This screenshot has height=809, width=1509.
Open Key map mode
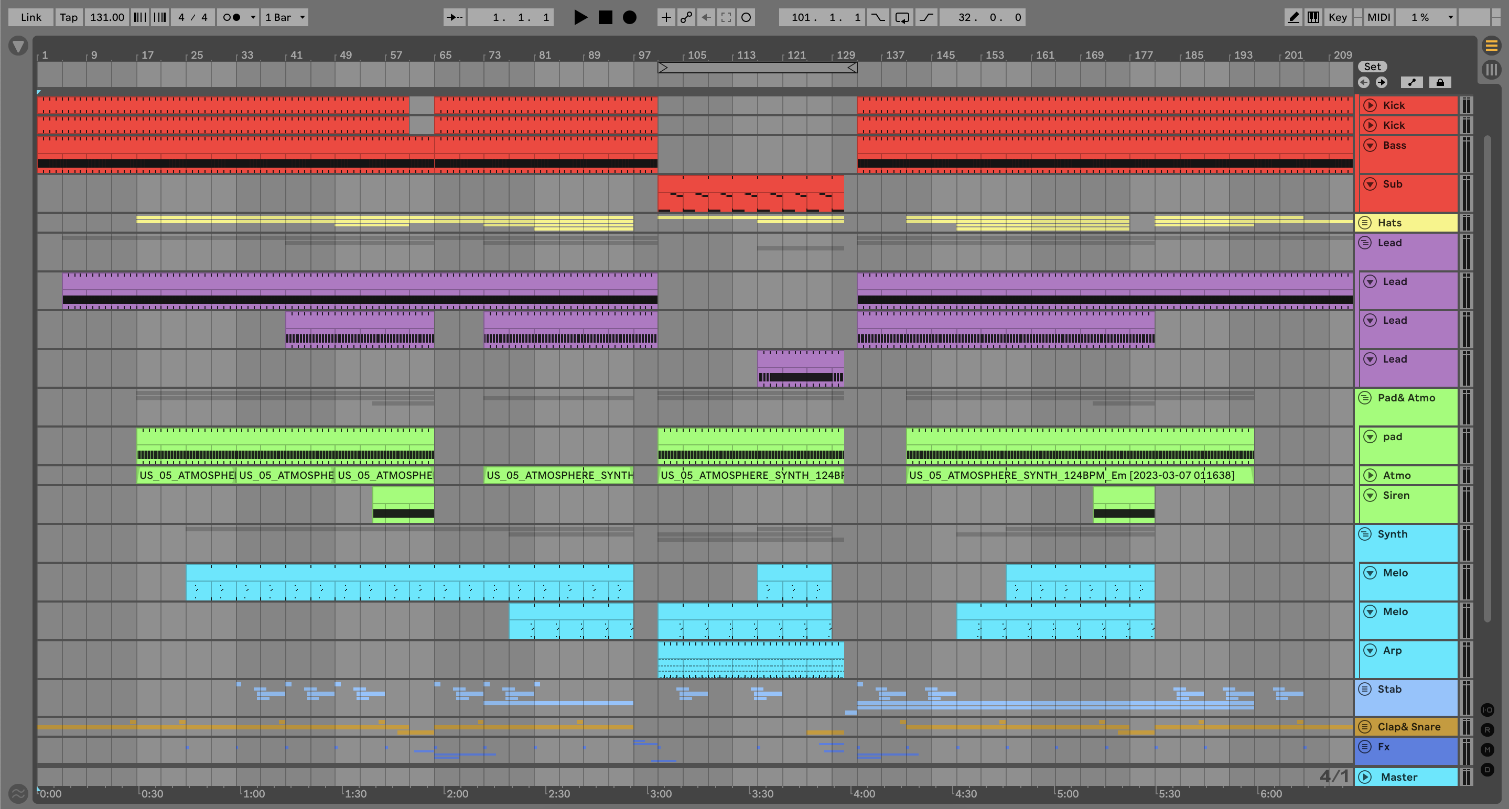click(x=1338, y=18)
